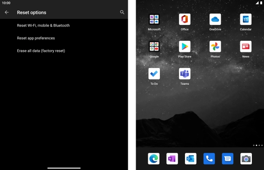Viewport: 264px width, 170px height.
Task: Launch the To Do app
Action: tap(154, 74)
